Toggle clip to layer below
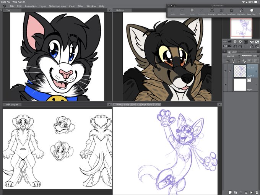This screenshot has width=260, height=195. [228, 61]
